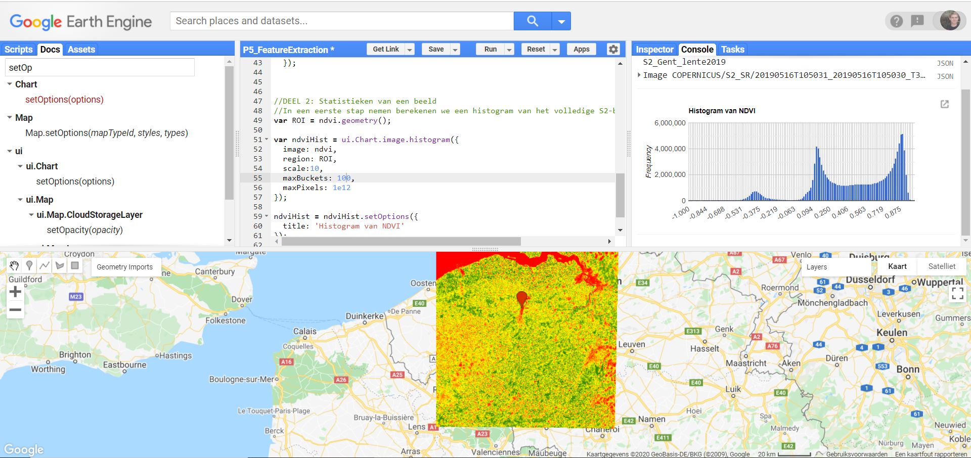Open the editor settings gear icon

pos(613,49)
